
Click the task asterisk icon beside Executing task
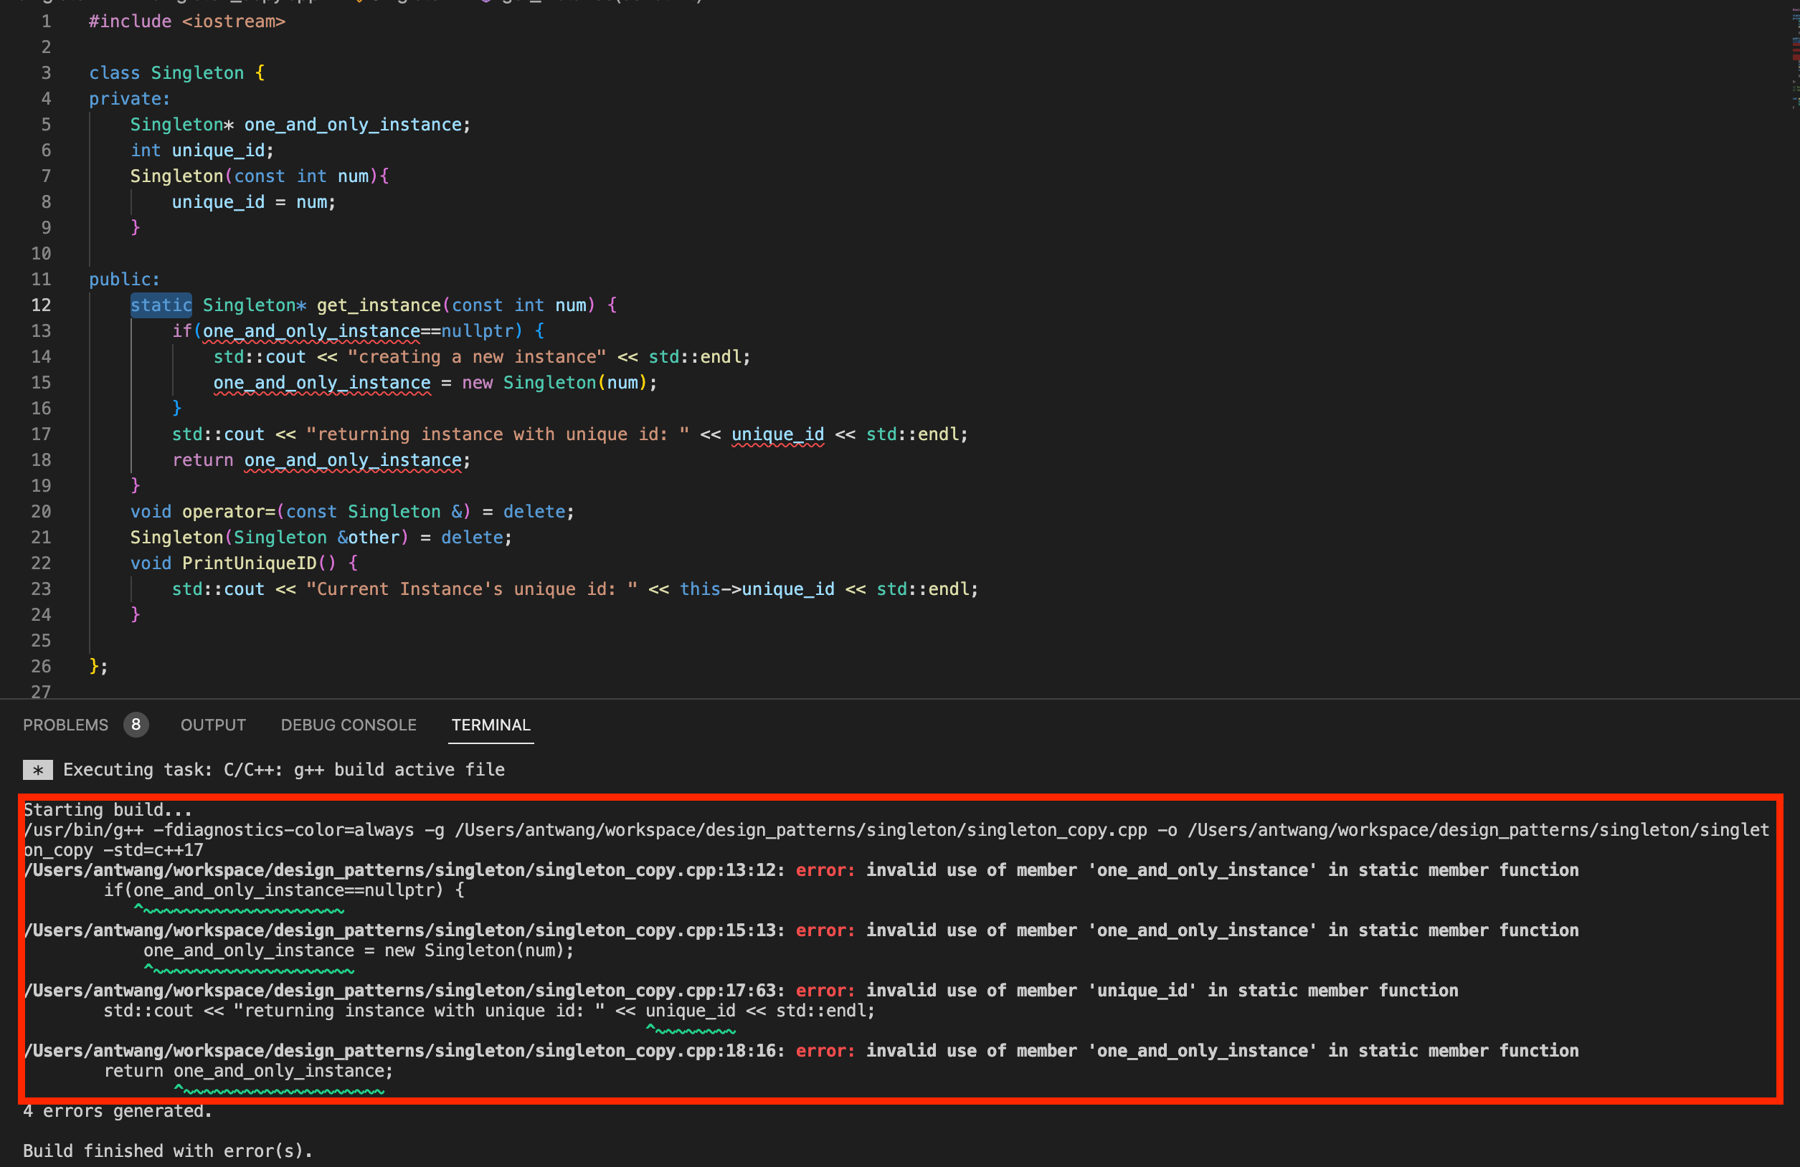pyautogui.click(x=37, y=769)
